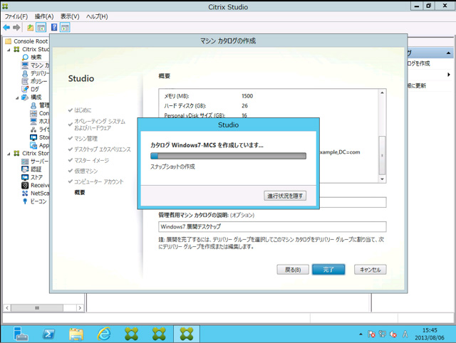The height and width of the screenshot is (343, 456).
Task: Open File Explorer from the taskbar
Action: (76, 334)
